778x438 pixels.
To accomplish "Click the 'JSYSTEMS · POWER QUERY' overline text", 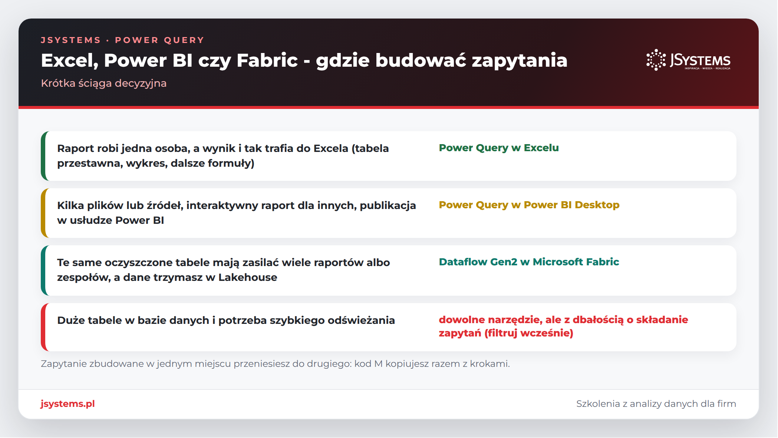I will pyautogui.click(x=123, y=40).
